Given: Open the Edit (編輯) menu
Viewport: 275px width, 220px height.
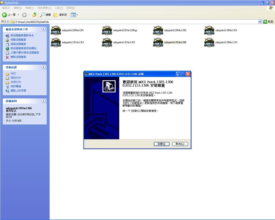Looking at the screenshot, I should coord(18,8).
